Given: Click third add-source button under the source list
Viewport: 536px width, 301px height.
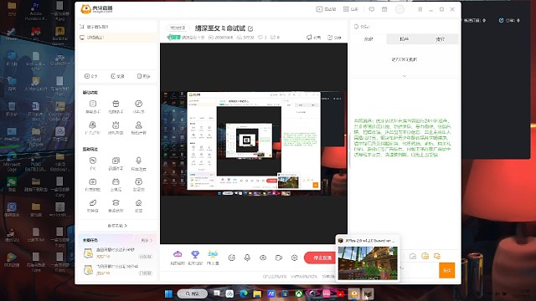Looking at the screenshot, I should pos(143,76).
